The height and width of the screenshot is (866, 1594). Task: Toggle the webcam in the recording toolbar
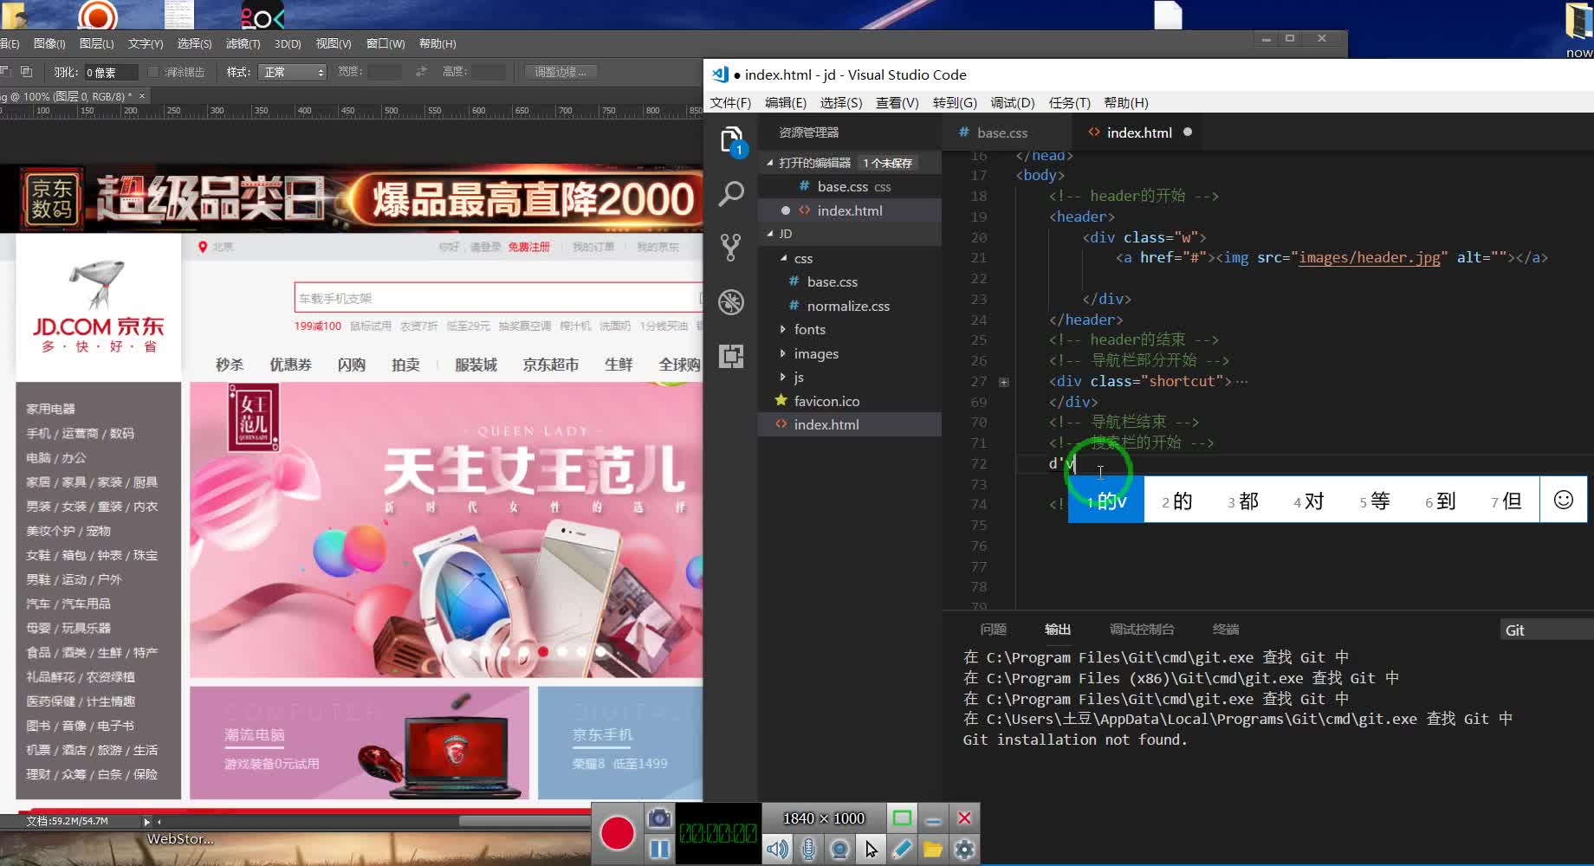(x=839, y=849)
